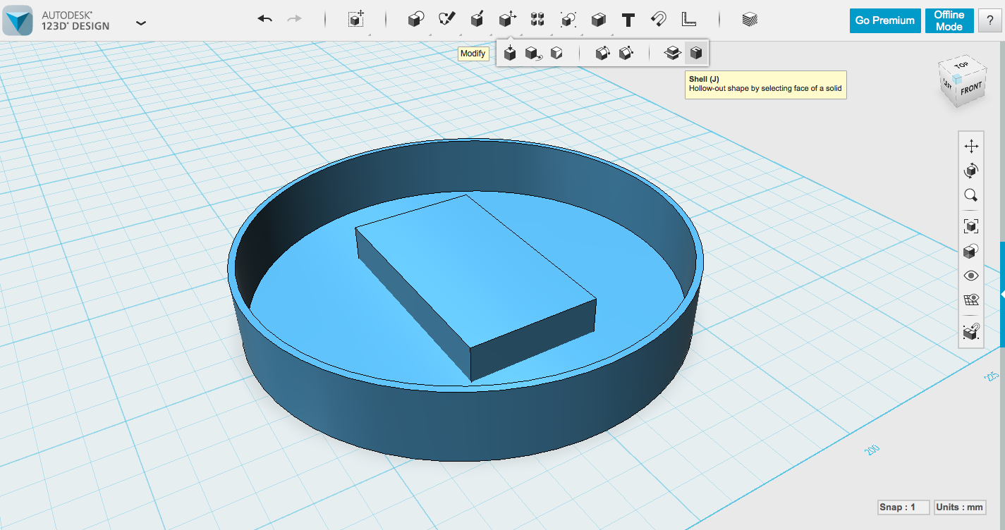Screen dimensions: 1005x530
Task: Open the Combine tools menu
Action: (x=568, y=20)
